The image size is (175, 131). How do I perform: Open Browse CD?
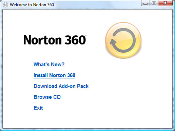coord(47,97)
